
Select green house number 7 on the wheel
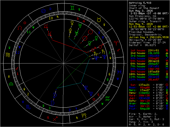(x=109, y=53)
